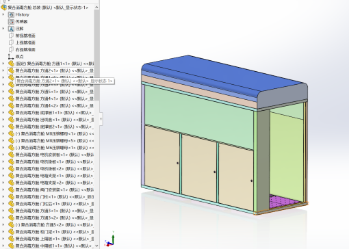The height and width of the screenshot is (249, 349).
Task: Select the middle cabinet door on the model
Action: pyautogui.click(x=199, y=168)
